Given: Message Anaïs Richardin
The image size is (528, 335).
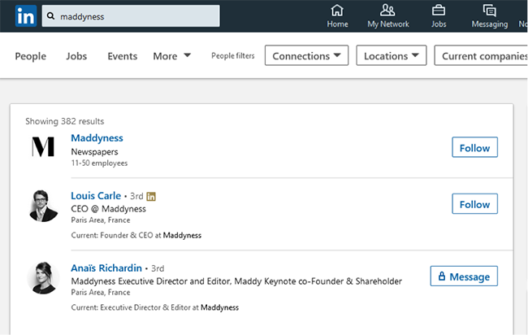Looking at the screenshot, I should click(464, 276).
